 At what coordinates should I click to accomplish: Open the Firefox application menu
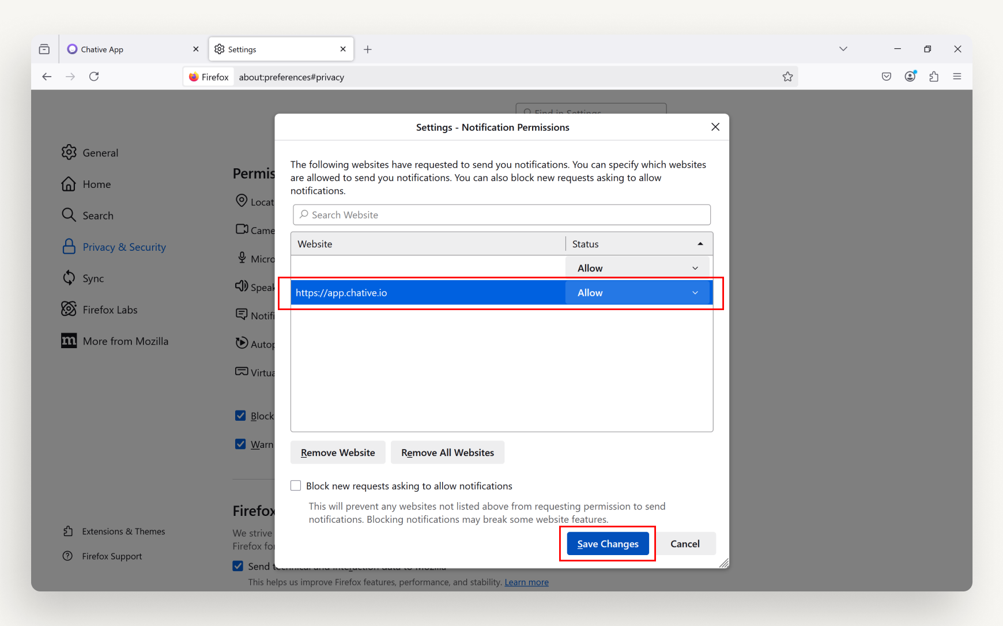pos(957,76)
